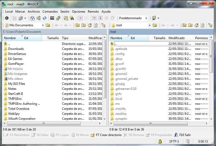Image resolution: width=216 pixels, height=146 pixels.
Task: Click F7 Crear directorio button
Action: point(106,135)
